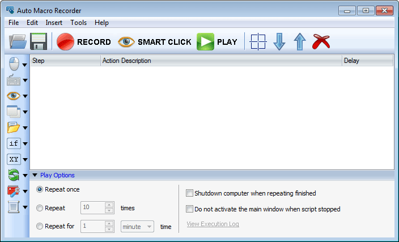Minimize the Auto Macro Recorder window
Image resolution: width=399 pixels, height=242 pixels.
(x=347, y=11)
